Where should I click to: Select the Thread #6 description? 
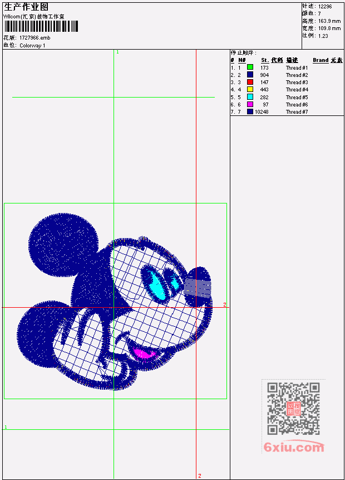[297, 105]
